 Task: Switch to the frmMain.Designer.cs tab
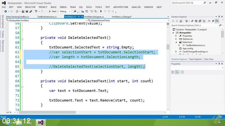(x=94, y=17)
